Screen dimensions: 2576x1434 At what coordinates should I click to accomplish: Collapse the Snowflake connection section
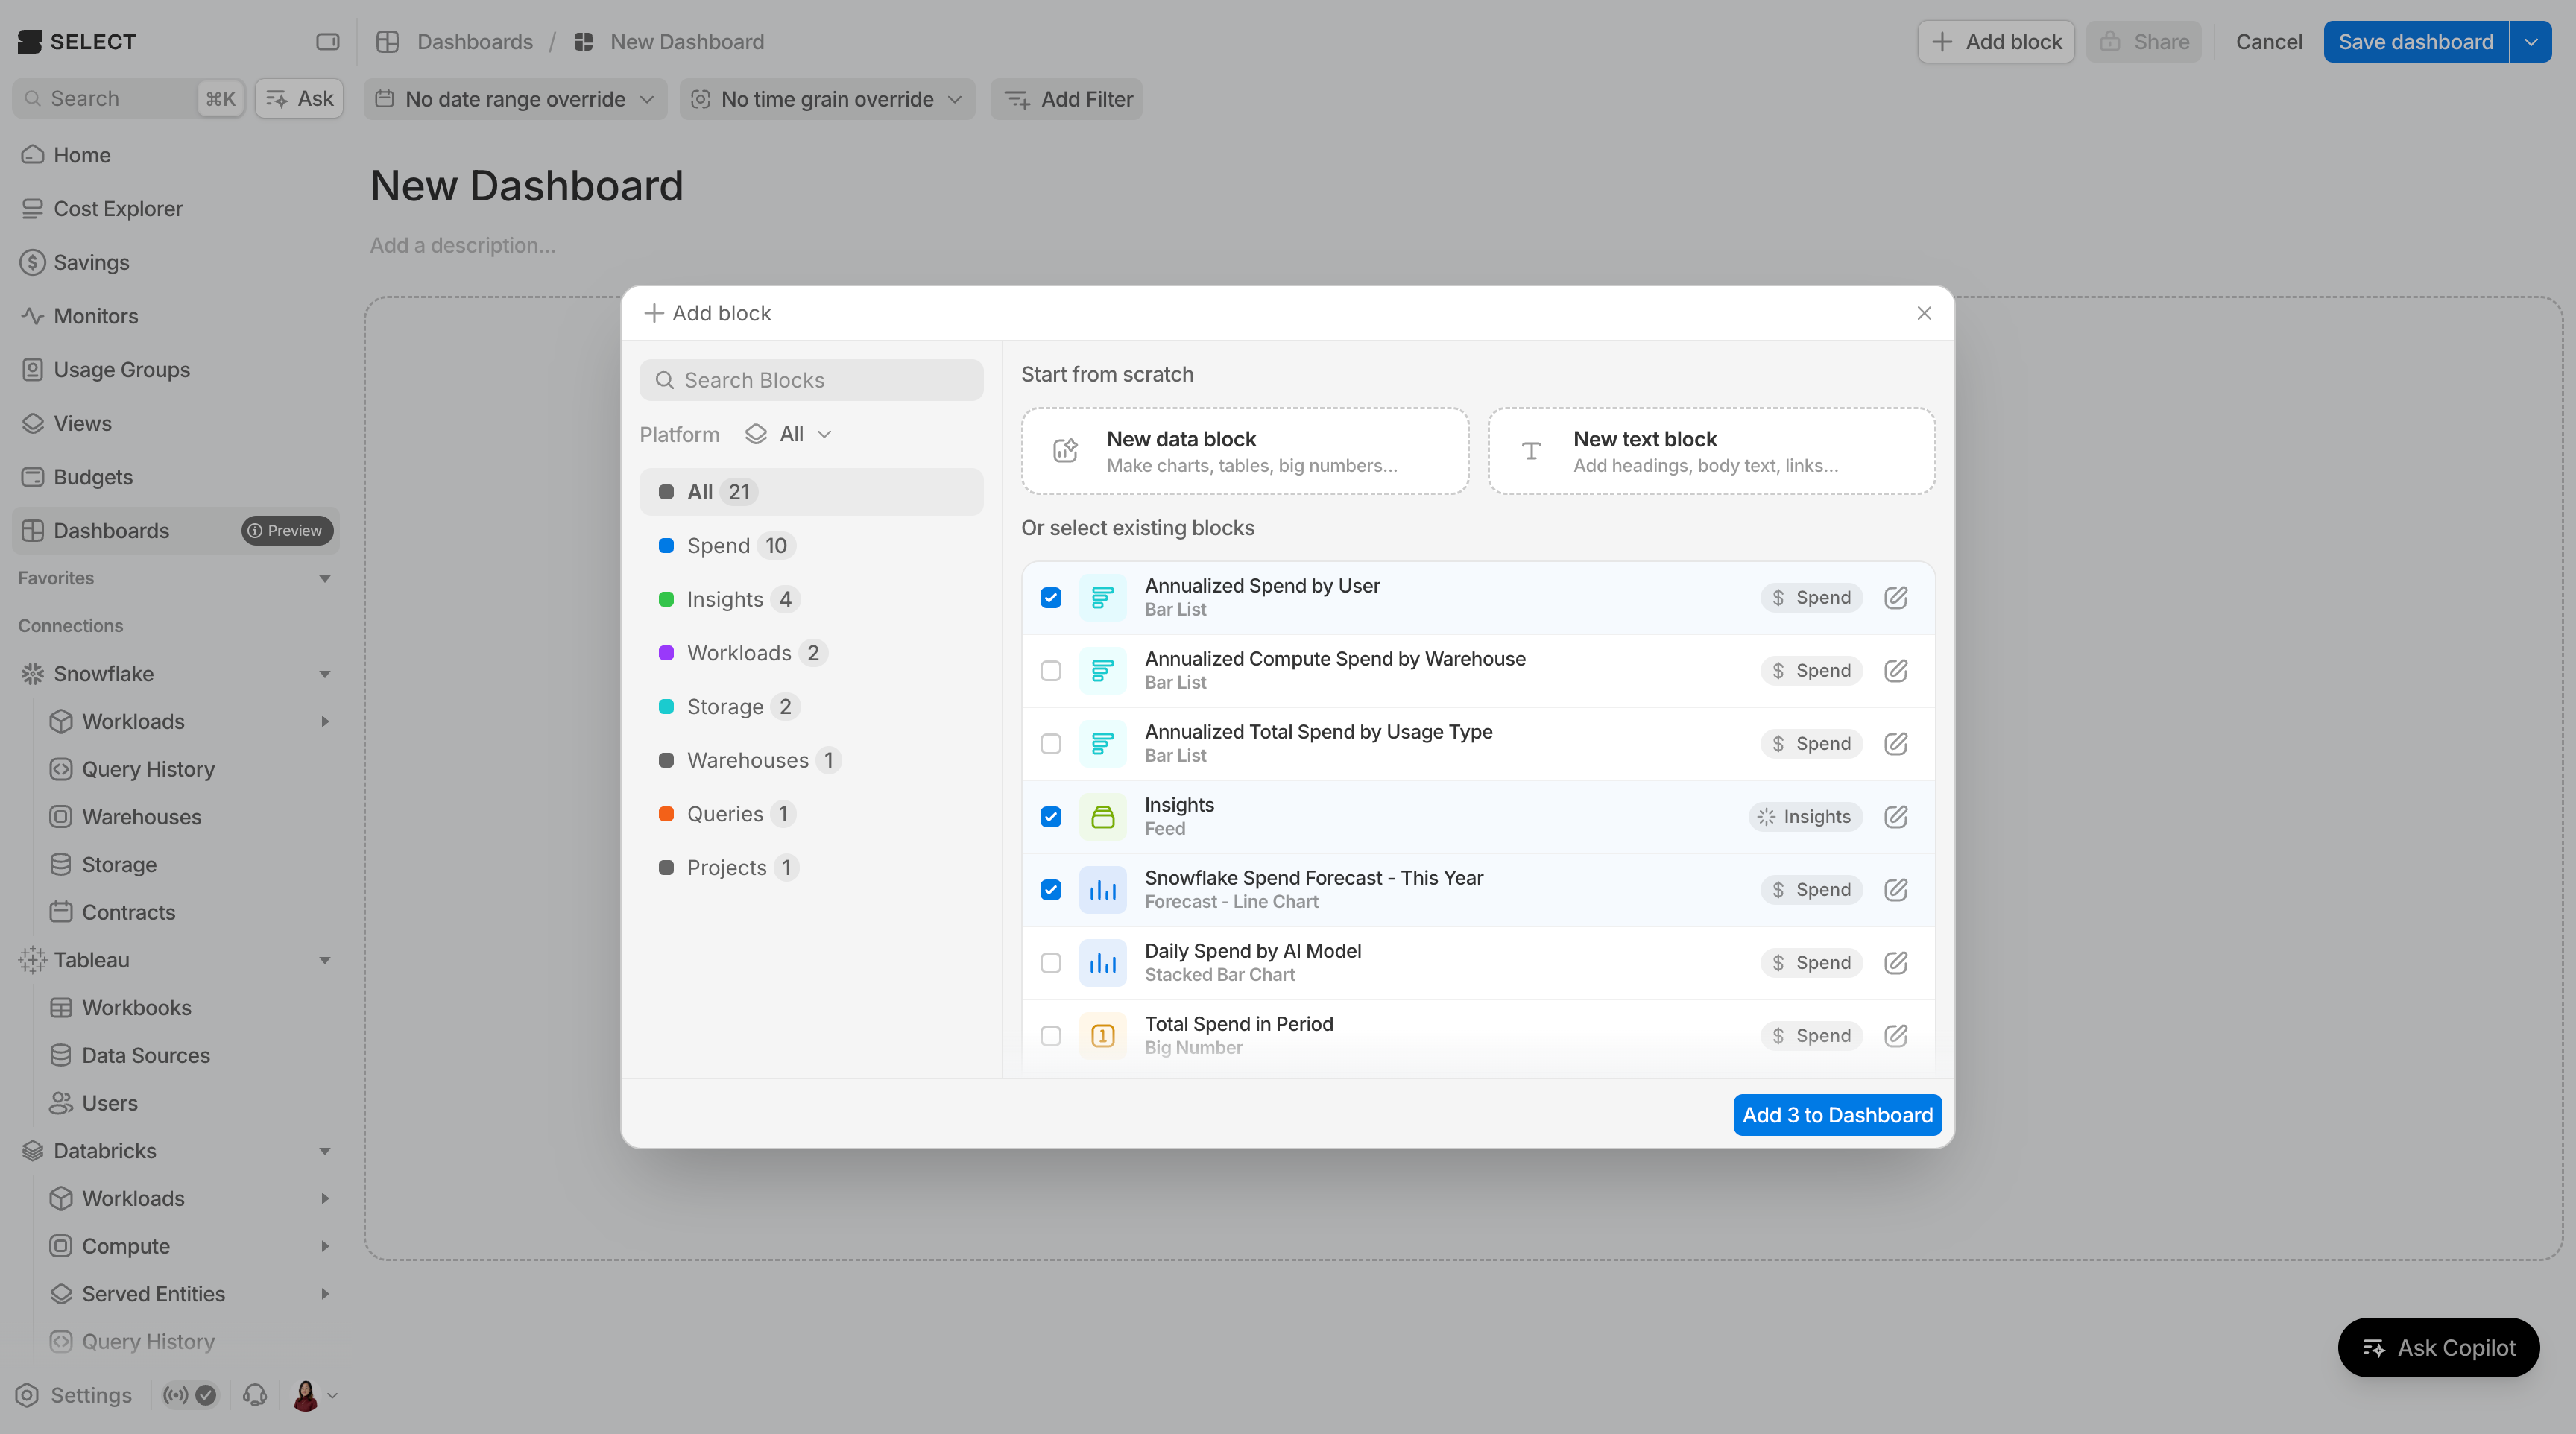(x=324, y=673)
